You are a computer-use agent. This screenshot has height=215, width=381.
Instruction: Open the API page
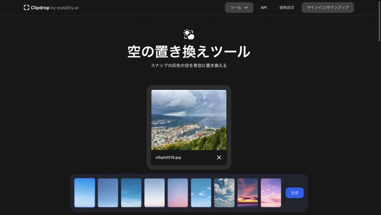coord(264,7)
